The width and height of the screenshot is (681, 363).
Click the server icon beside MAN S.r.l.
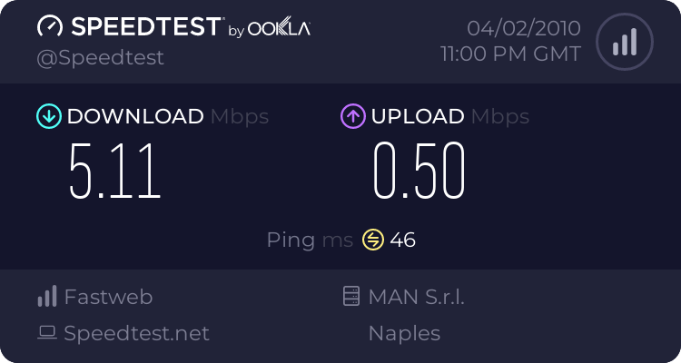coord(350,297)
